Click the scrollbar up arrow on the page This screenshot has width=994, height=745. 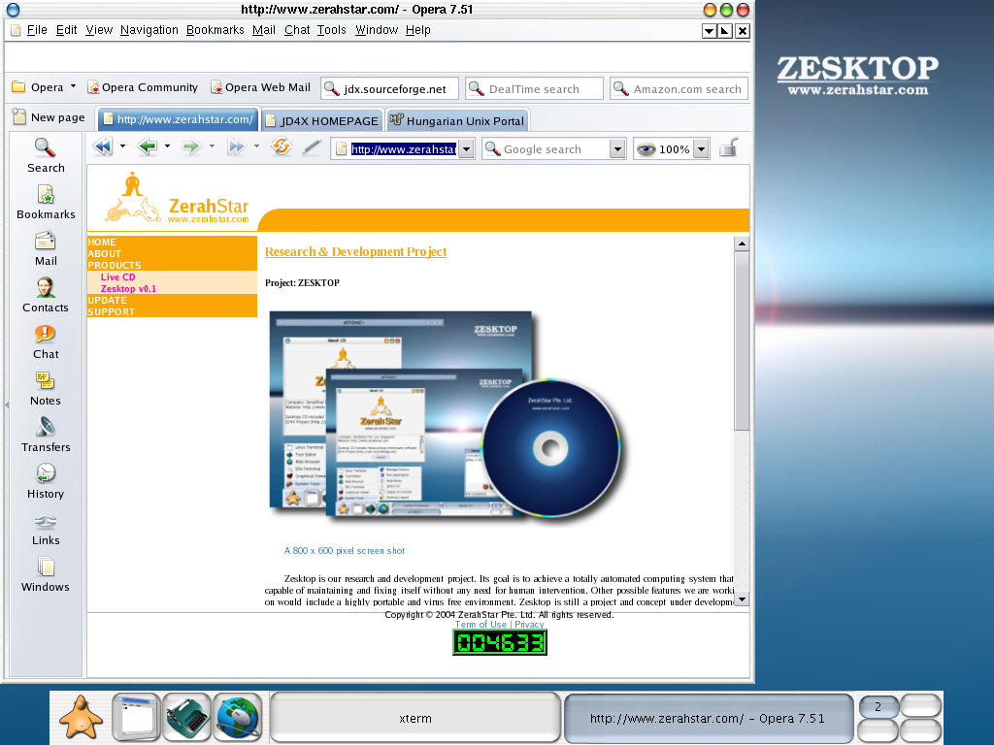pyautogui.click(x=742, y=243)
